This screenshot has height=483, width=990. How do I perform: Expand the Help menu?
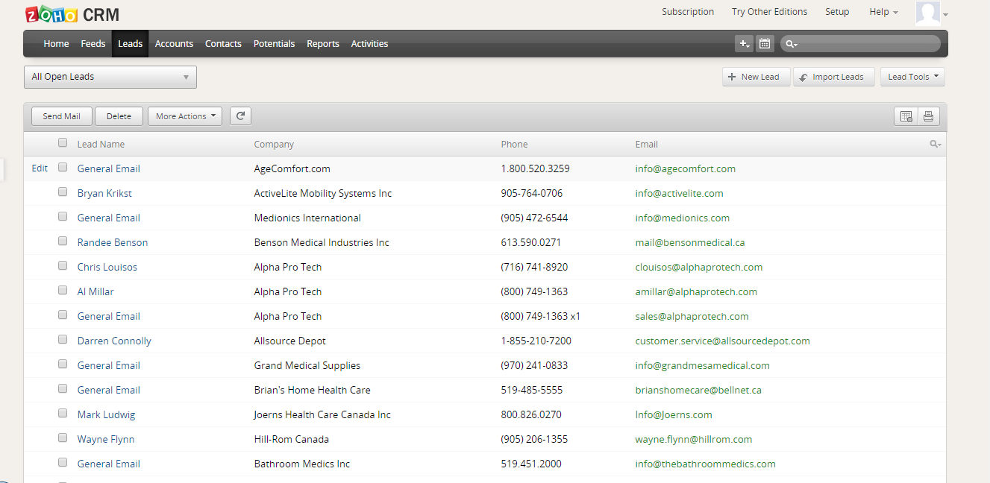pos(883,12)
